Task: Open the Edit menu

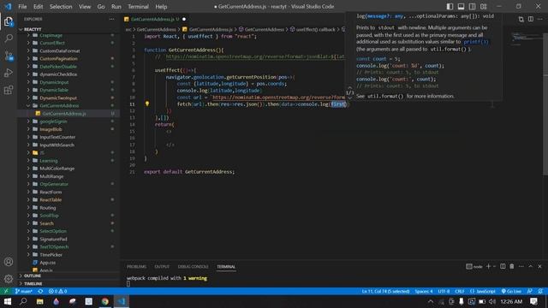Action: [x=38, y=7]
